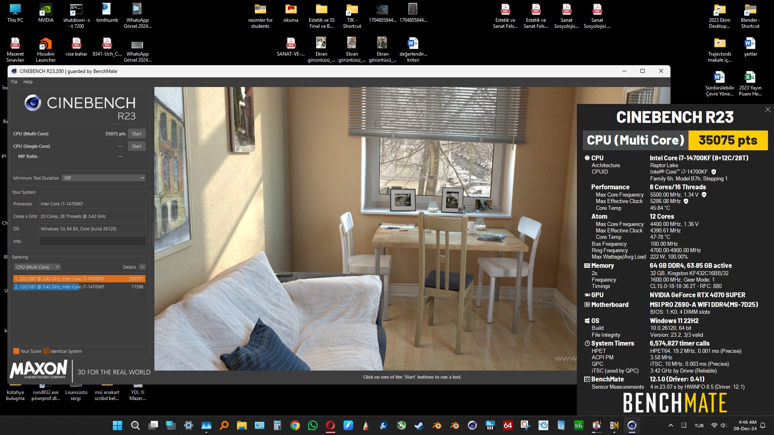The image size is (774, 435).
Task: Click the MAXON logo
Action: tap(39, 369)
